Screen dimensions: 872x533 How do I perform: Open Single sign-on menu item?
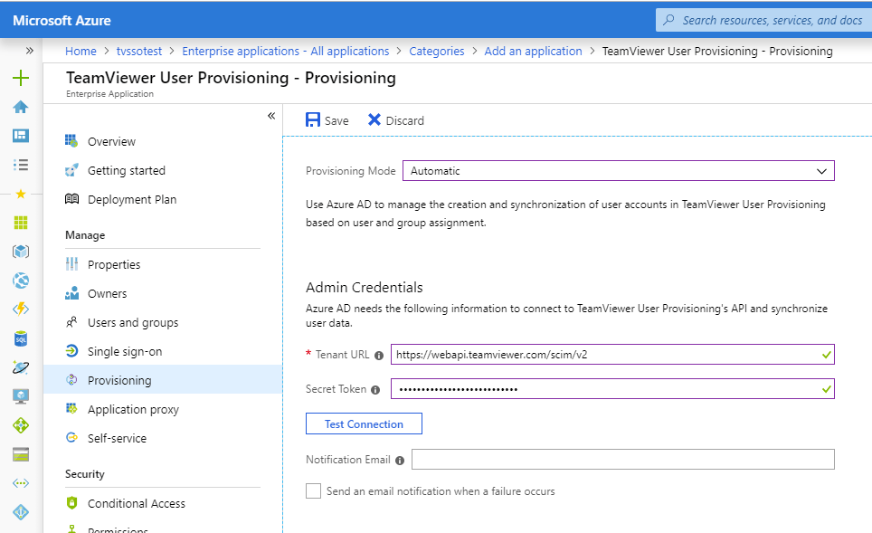pos(124,351)
